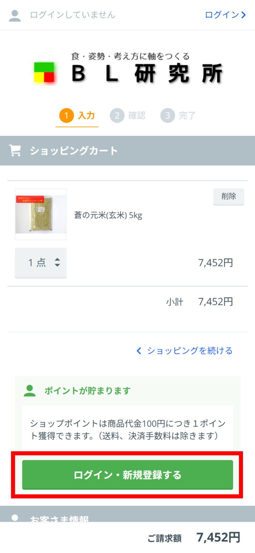The height and width of the screenshot is (553, 255).
Task: Click the user avatar icon at top
Action: pos(15,15)
